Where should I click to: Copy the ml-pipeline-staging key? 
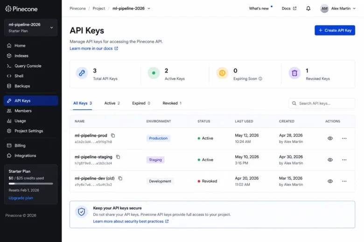click(x=118, y=157)
